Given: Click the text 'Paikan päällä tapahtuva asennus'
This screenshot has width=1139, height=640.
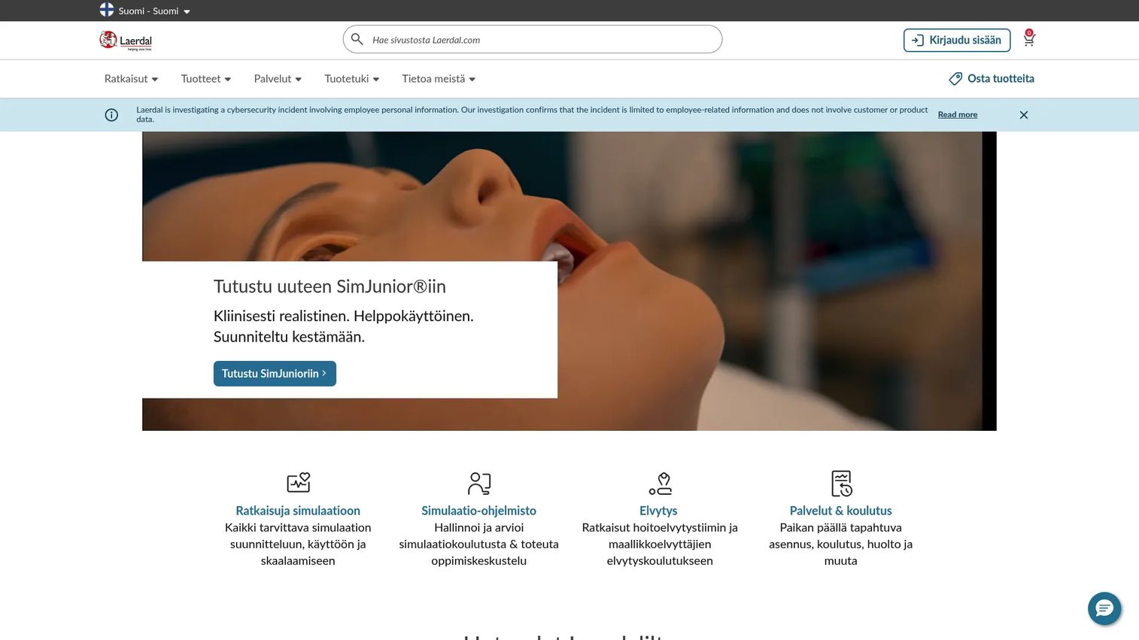Looking at the screenshot, I should pyautogui.click(x=840, y=535).
